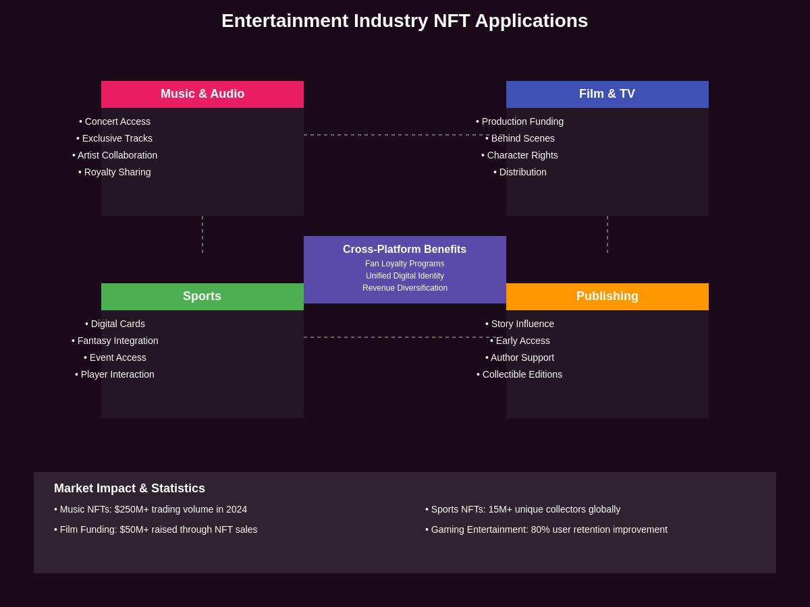Click the Revenue Diversification line
The width and height of the screenshot is (810, 607).
[405, 288]
